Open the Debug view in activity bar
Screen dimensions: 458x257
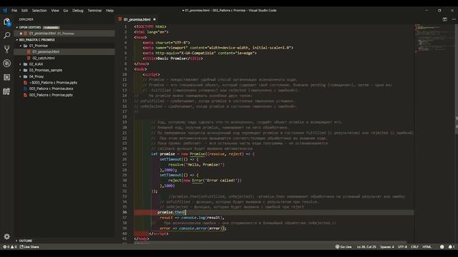coord(6,64)
